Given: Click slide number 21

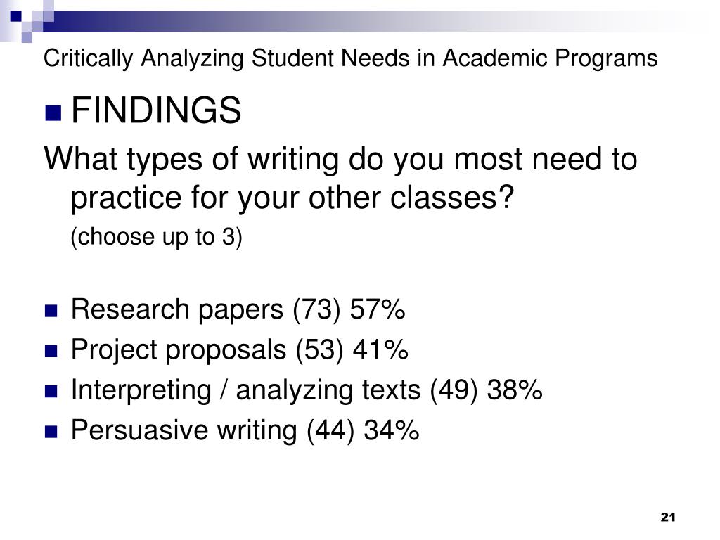Looking at the screenshot, I should pos(668,517).
